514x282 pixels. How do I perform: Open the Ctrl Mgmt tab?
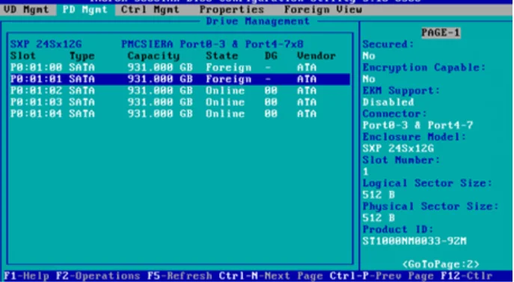[x=150, y=10]
